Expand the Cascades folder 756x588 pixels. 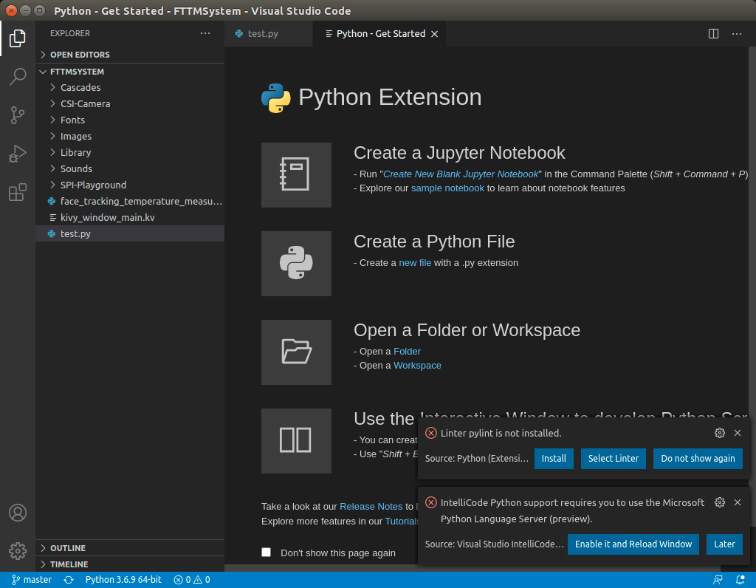point(130,87)
